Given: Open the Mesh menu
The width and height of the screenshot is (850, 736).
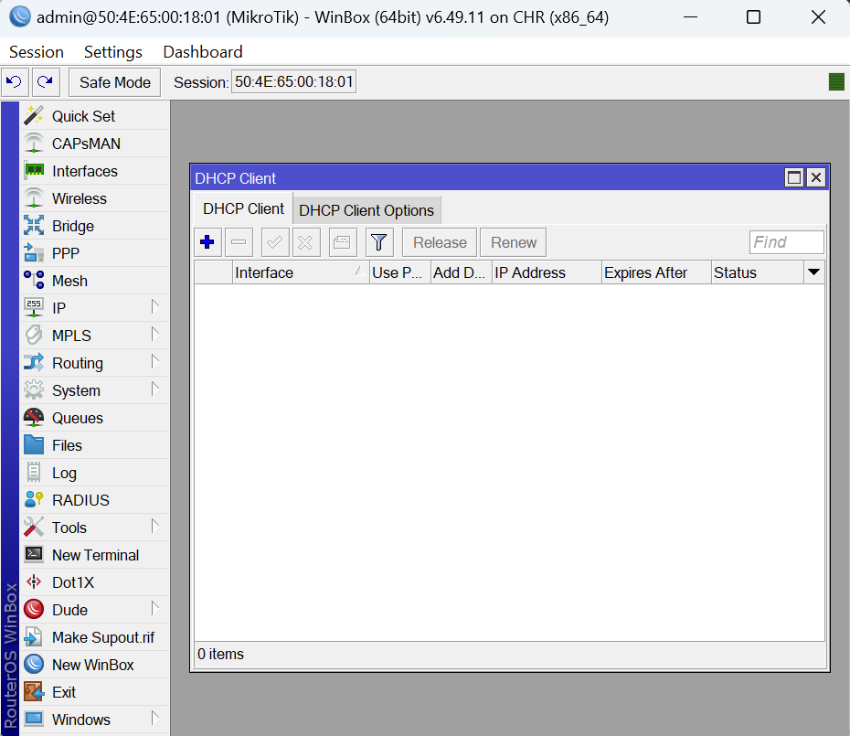Looking at the screenshot, I should click(x=95, y=281).
